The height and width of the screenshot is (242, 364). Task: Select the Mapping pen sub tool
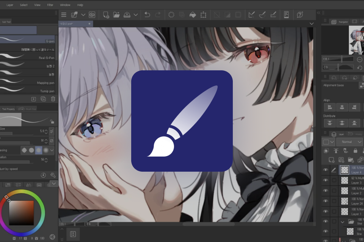pos(27,81)
